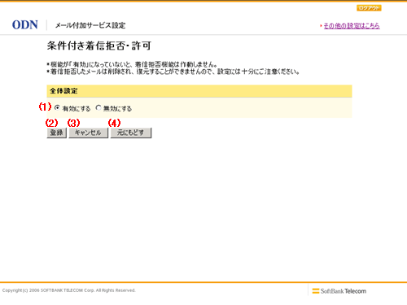Click the SoftBank Telecom logo in footer
Viewport: 407px width, 305px height.
[339, 291]
